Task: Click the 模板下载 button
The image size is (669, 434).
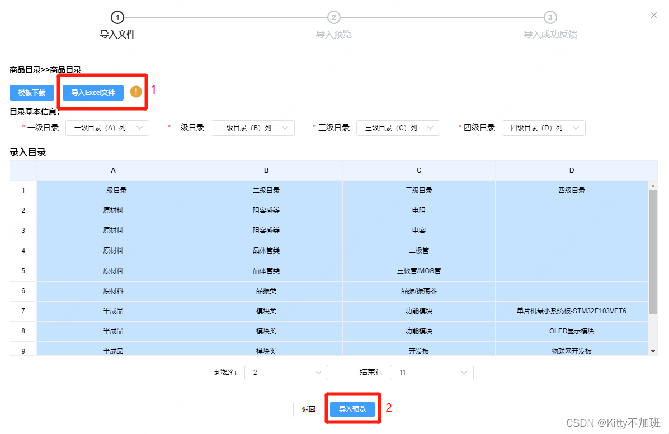Action: click(x=32, y=92)
